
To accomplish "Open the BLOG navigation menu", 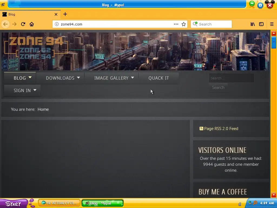I will (20, 78).
